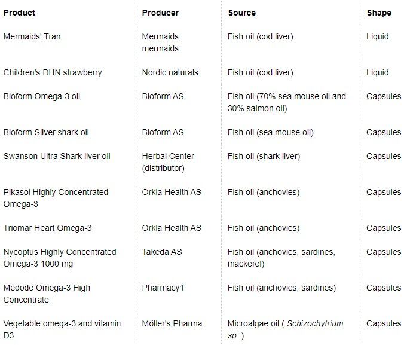
Task: Click the Source column header
Action: [x=241, y=13]
